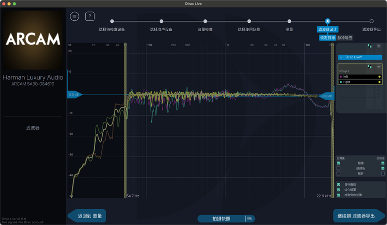Click empty dotted group drop slot
This screenshot has width=387, height=225.
pos(360,92)
